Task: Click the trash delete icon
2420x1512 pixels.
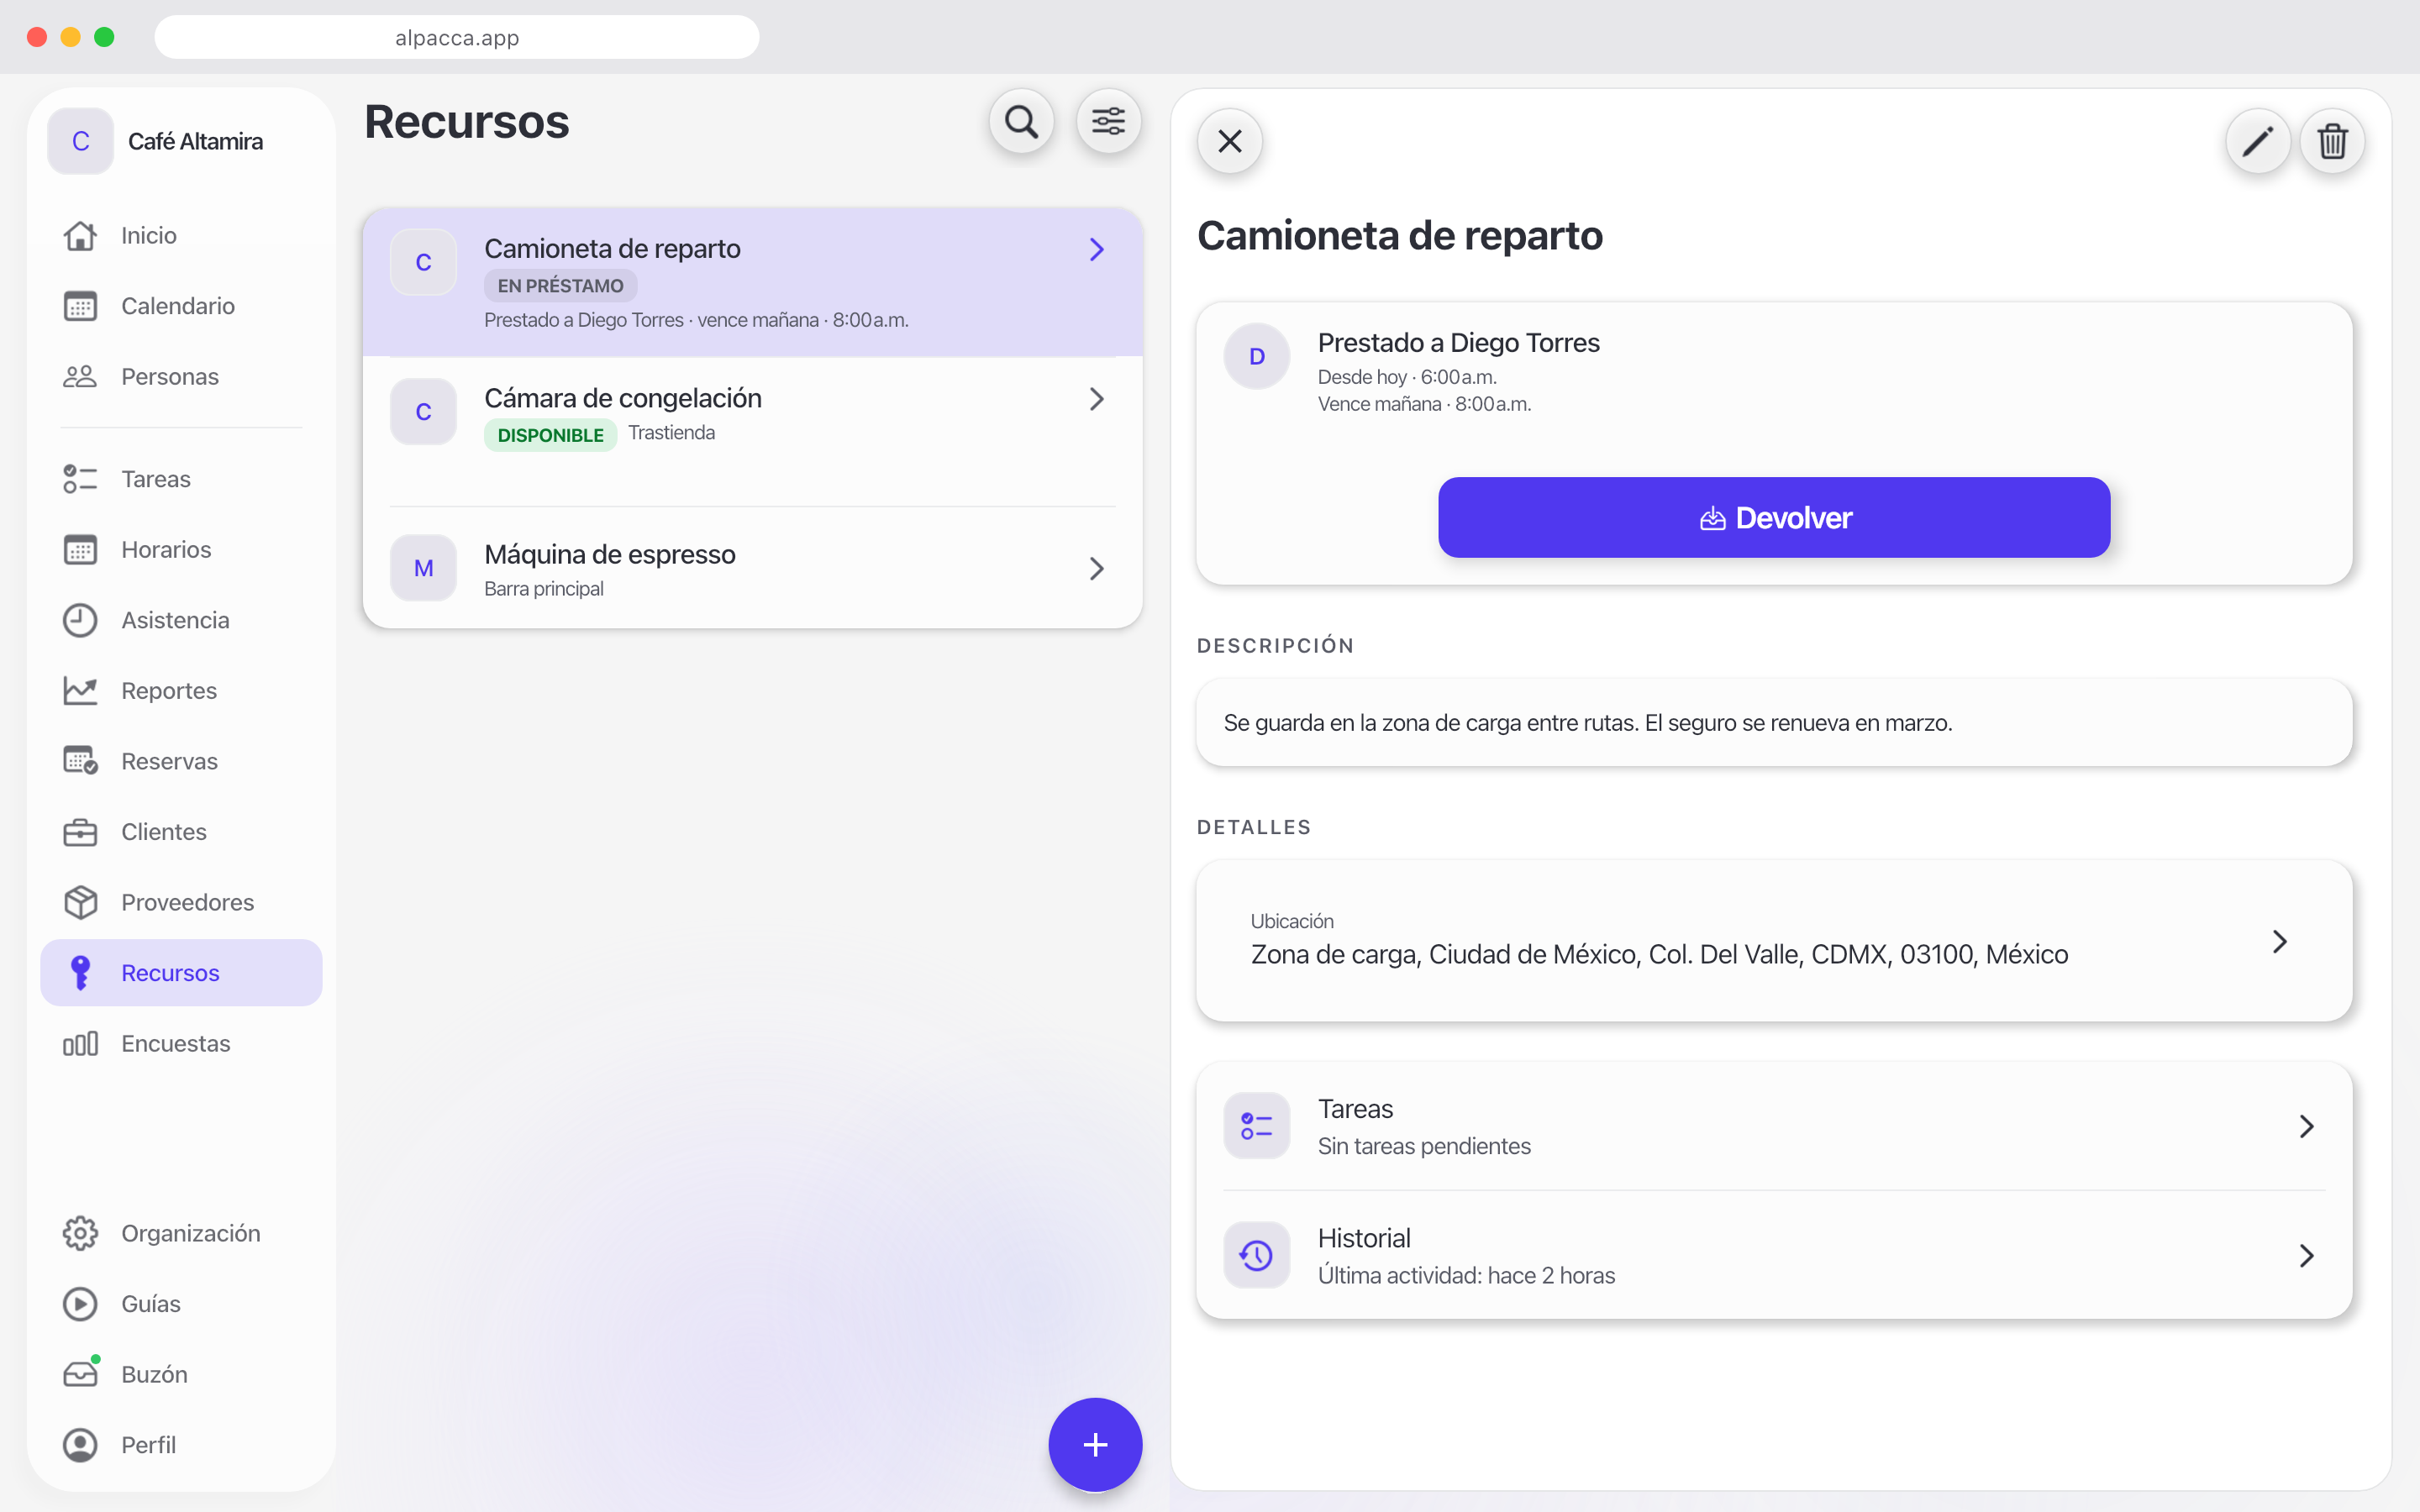Action: [x=2332, y=141]
